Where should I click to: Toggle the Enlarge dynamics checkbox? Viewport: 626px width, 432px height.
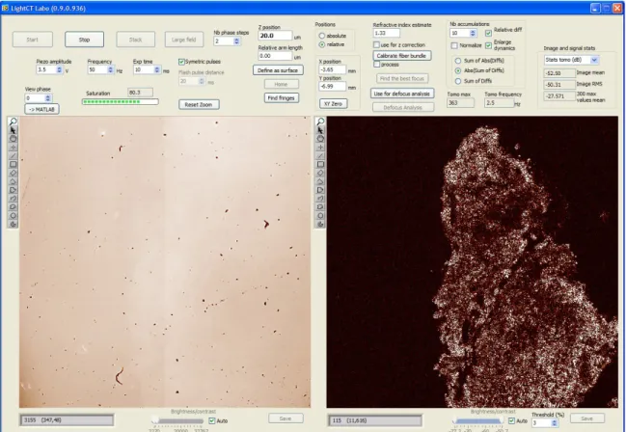pyautogui.click(x=488, y=45)
